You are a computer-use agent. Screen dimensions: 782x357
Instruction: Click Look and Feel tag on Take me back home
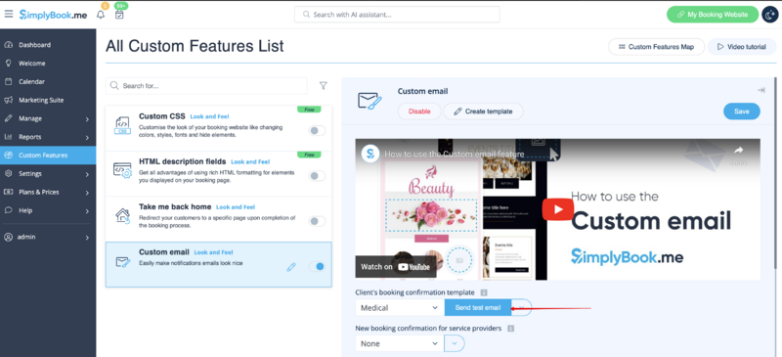pyautogui.click(x=236, y=206)
